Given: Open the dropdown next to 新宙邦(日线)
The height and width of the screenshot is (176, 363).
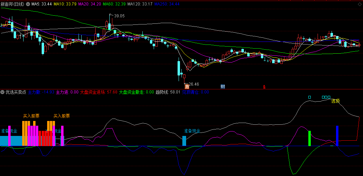Looking at the screenshot, I should (x=28, y=4).
